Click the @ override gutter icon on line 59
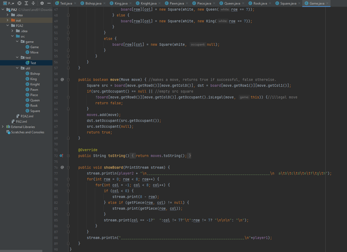The image size is (347, 252). click(x=63, y=80)
